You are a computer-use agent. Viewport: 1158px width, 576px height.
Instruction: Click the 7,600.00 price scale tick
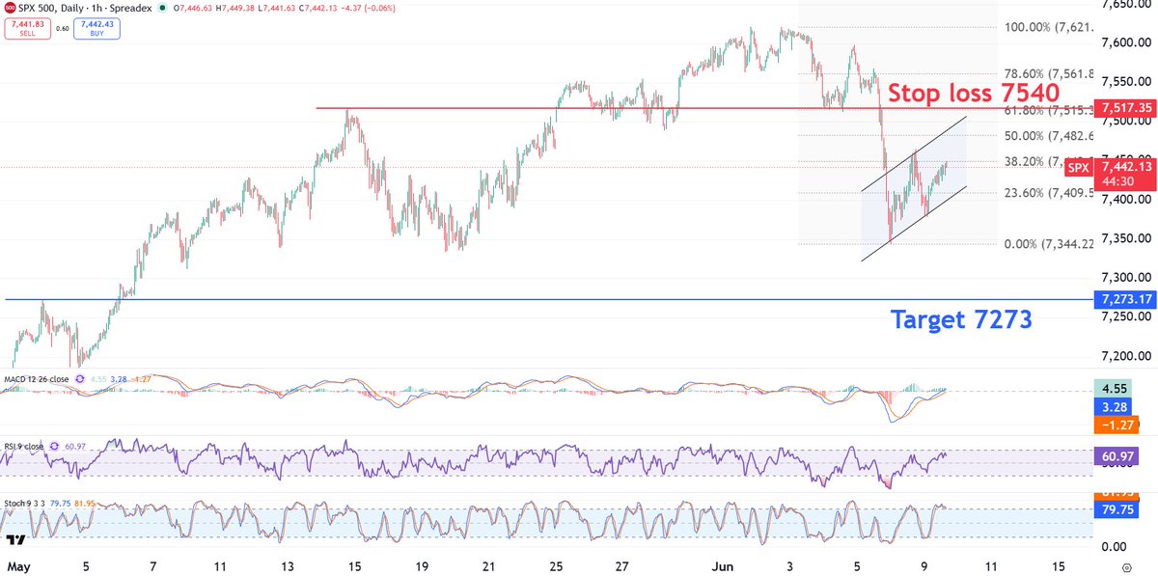(x=1125, y=42)
